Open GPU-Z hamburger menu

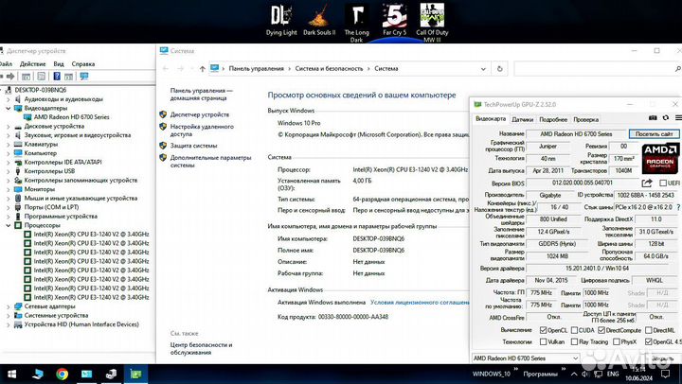tap(678, 118)
